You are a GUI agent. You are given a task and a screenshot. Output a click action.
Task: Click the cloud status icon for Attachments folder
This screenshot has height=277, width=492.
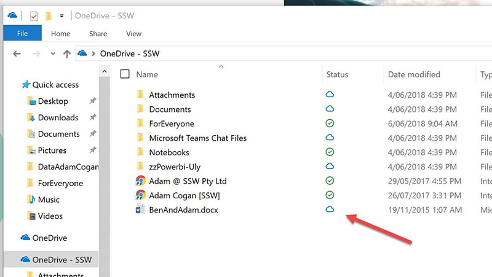(330, 95)
